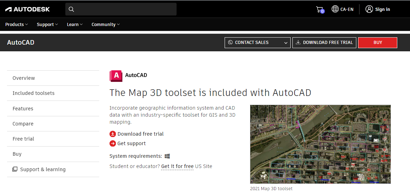Image resolution: width=410 pixels, height=194 pixels.
Task: Expand the Community menu
Action: pyautogui.click(x=106, y=25)
